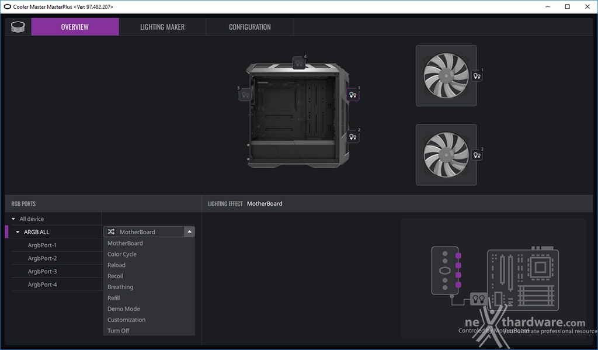Click the light icon beside fan 2
Screen dimensions: 598x350
477,155
